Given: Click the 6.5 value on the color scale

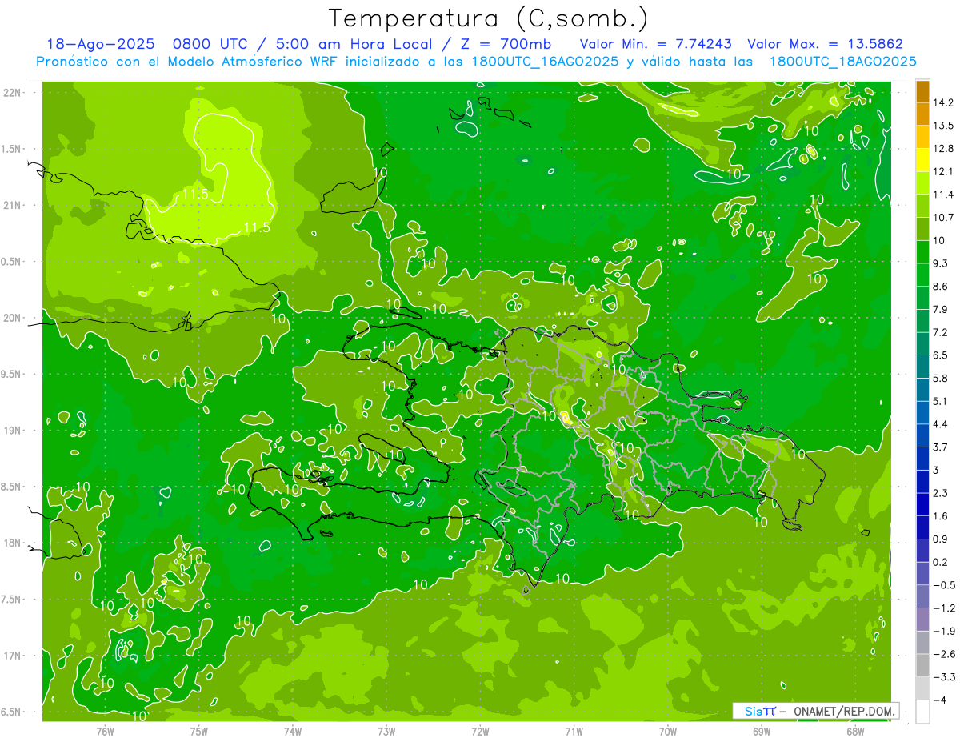Looking at the screenshot, I should 941,355.
